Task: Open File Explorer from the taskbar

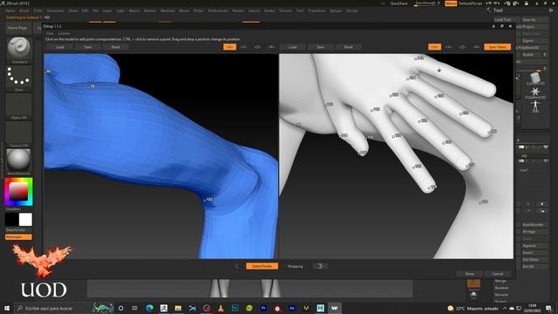Action: pos(178,308)
